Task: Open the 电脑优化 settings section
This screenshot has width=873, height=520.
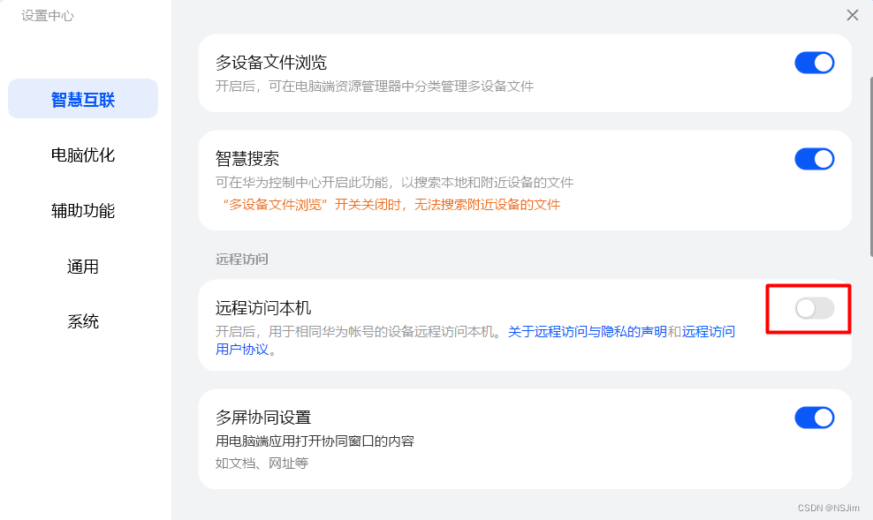Action: [x=83, y=154]
